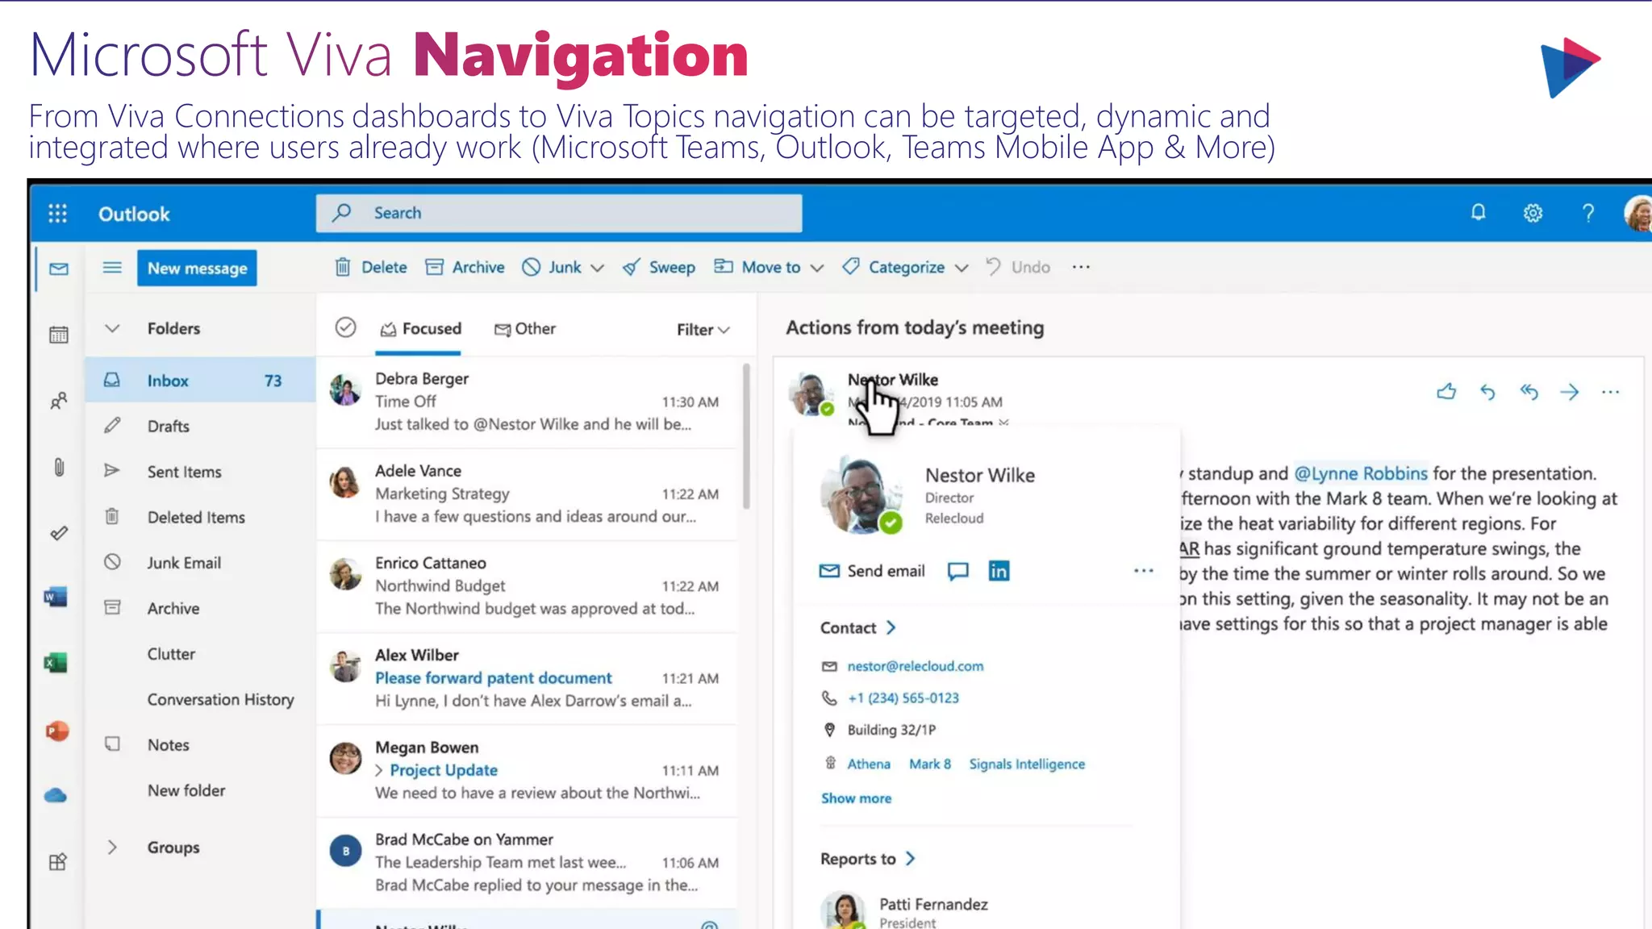Expand Megan Bowen Project Update thread
Image resolution: width=1652 pixels, height=929 pixels.
378,770
